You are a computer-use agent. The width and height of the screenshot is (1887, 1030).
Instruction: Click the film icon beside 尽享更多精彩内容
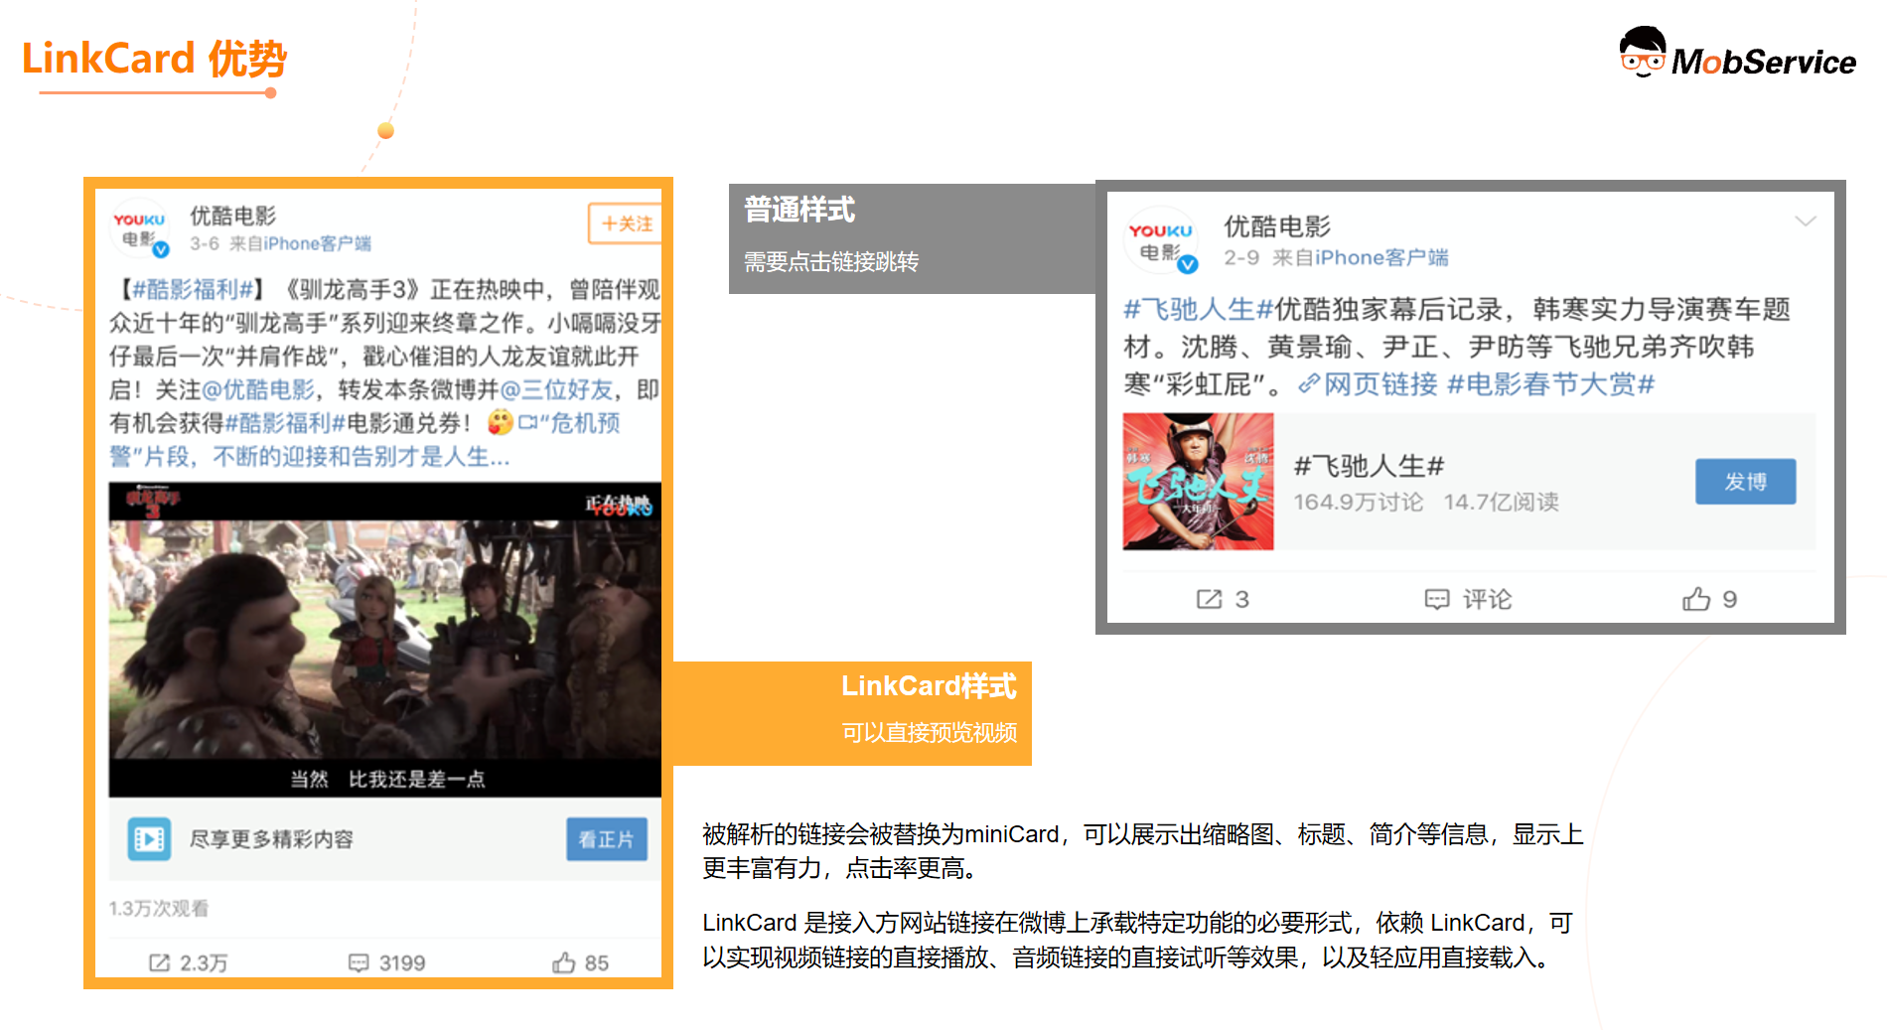(150, 839)
